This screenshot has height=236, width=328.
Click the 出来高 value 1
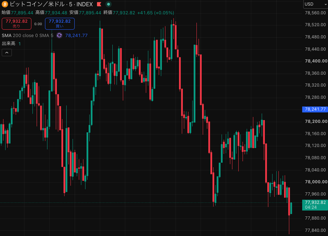pyautogui.click(x=20, y=44)
